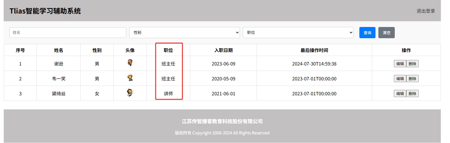Click the 版权所有 Copyright footer line

[x=222, y=133]
